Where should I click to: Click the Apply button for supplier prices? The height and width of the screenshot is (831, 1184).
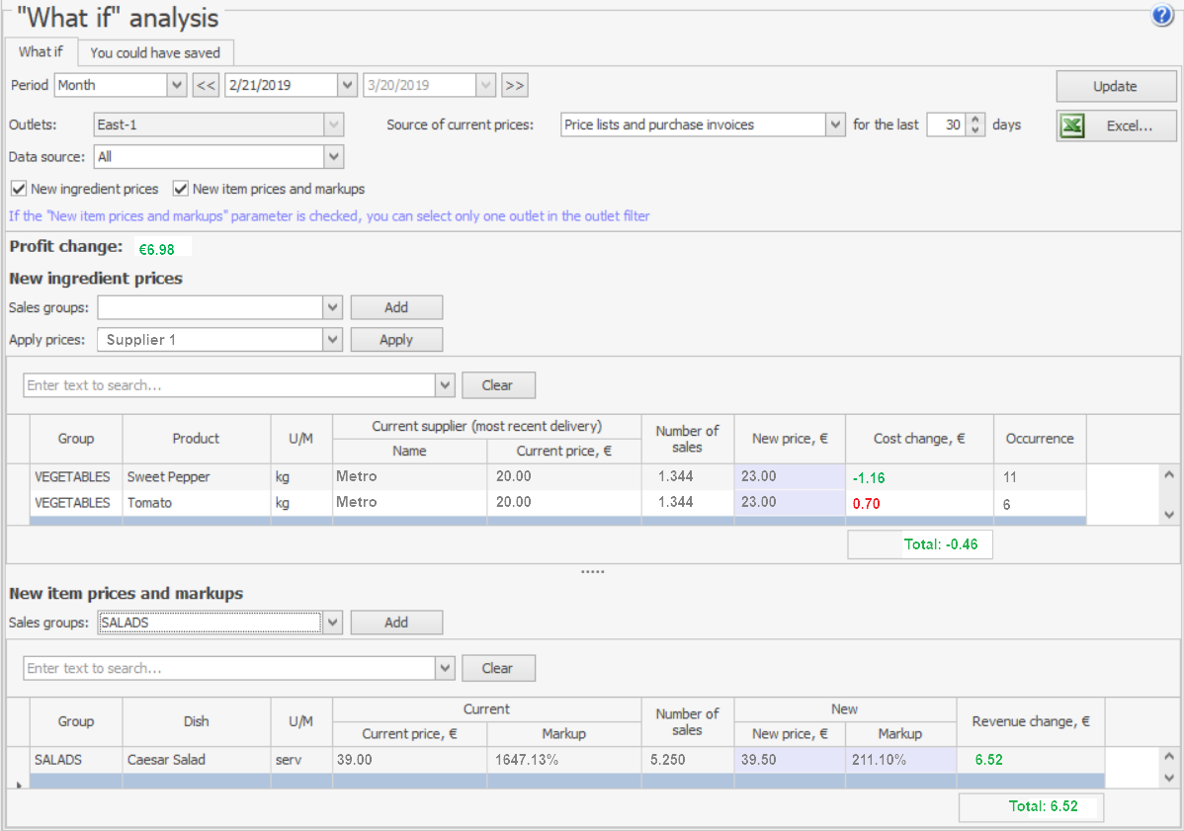(396, 339)
